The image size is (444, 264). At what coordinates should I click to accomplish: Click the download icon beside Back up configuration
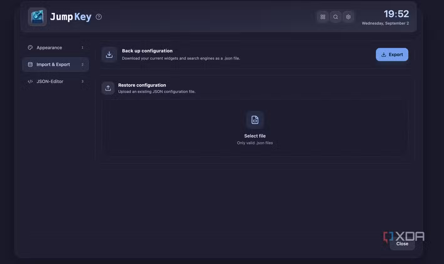pyautogui.click(x=109, y=54)
